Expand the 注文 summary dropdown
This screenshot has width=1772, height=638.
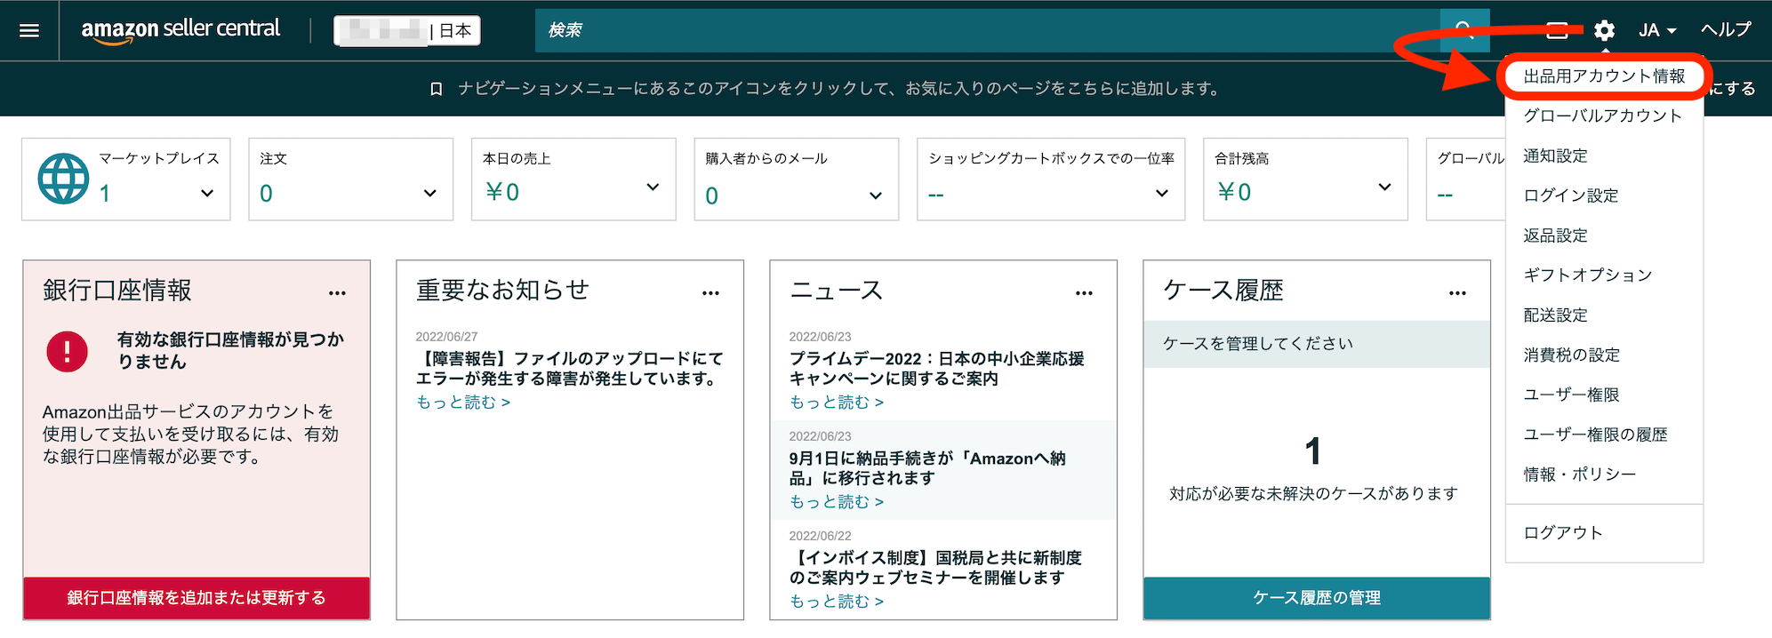coord(429,193)
